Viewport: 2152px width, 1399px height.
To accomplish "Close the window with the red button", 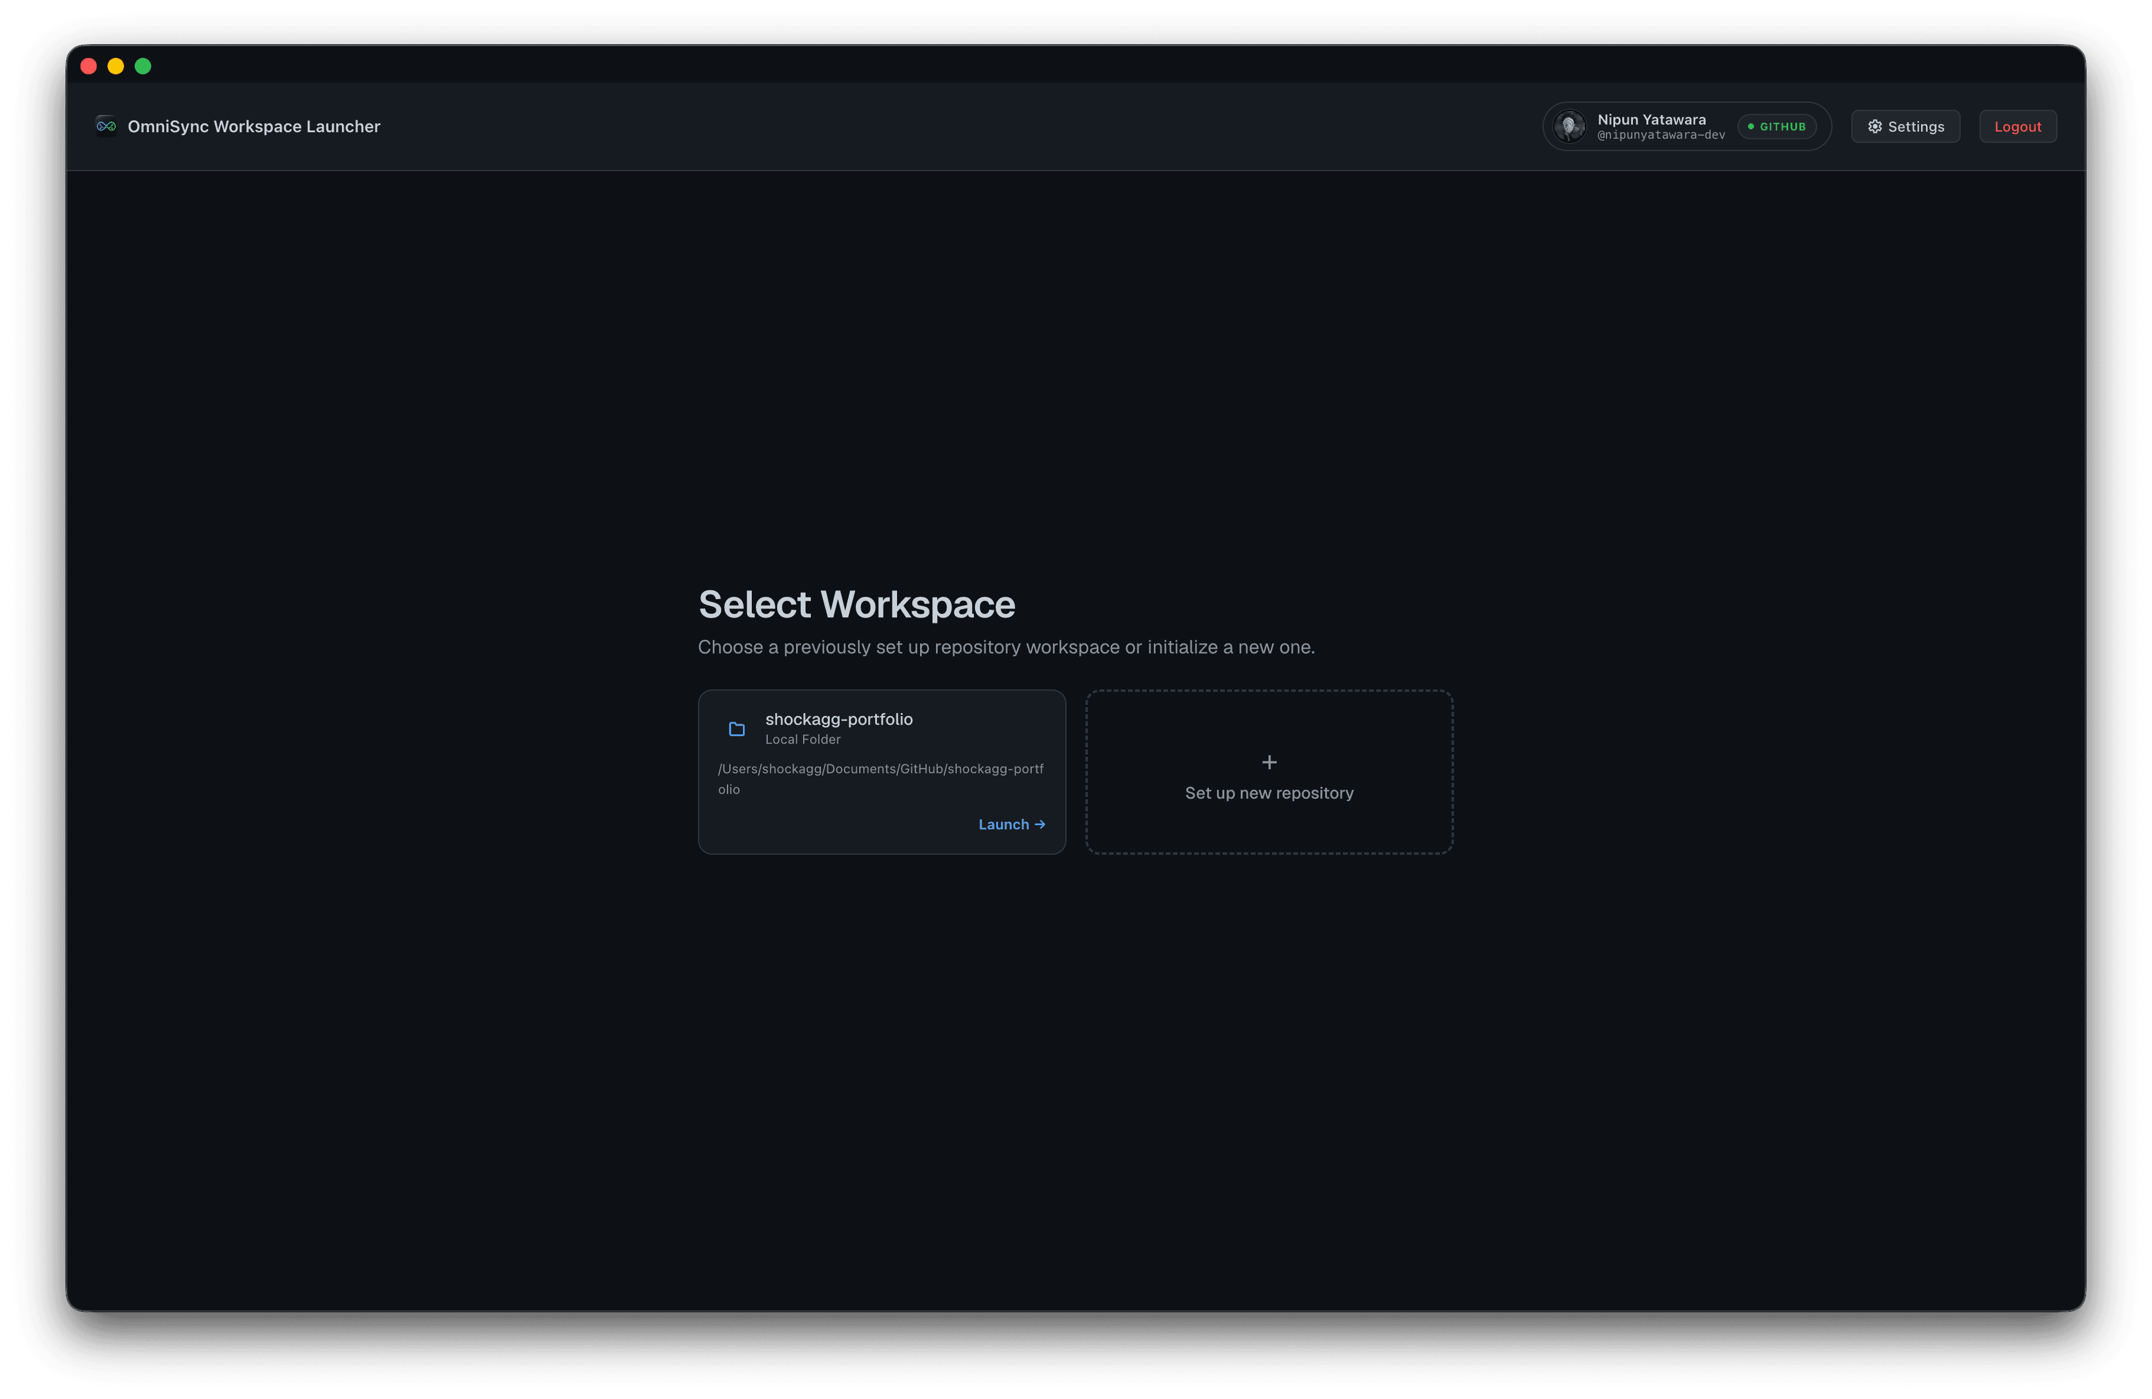I will 89,66.
